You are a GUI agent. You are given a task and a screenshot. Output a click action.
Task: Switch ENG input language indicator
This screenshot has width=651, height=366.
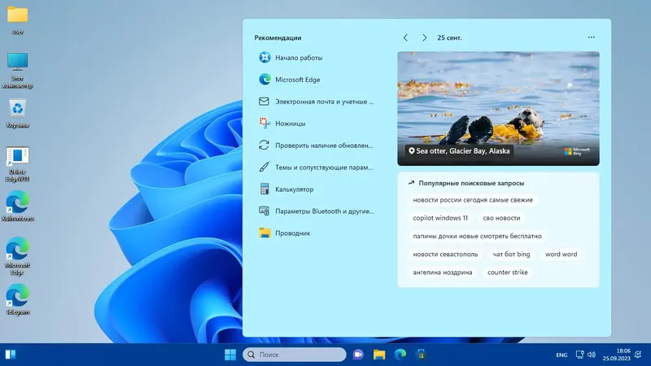click(x=561, y=355)
